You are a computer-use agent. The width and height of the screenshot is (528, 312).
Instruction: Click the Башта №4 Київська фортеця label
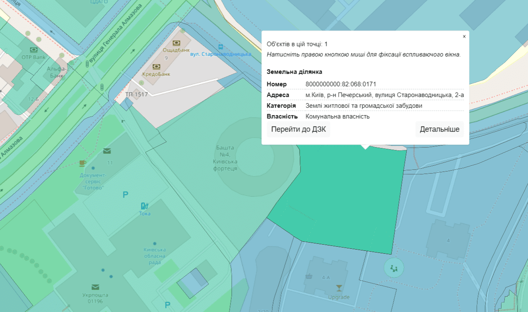coord(225,158)
